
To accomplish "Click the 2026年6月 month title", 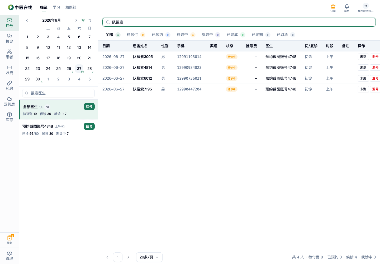I will (x=51, y=20).
